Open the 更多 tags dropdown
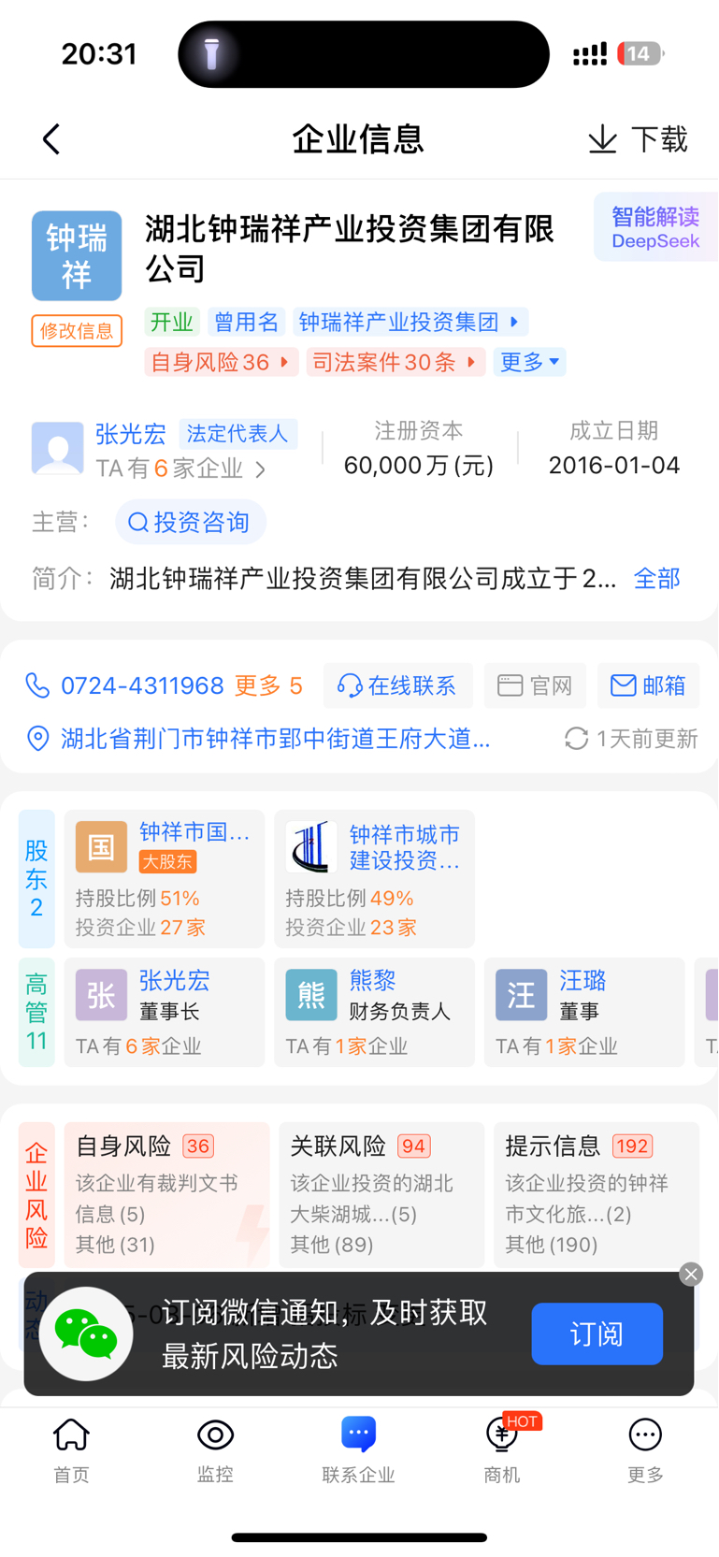The height and width of the screenshot is (1557, 719). [530, 362]
